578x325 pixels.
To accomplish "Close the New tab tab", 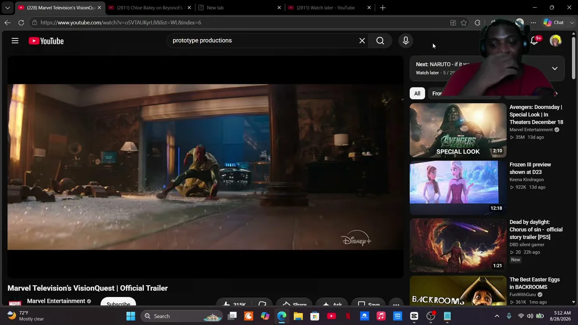I will 279,8.
